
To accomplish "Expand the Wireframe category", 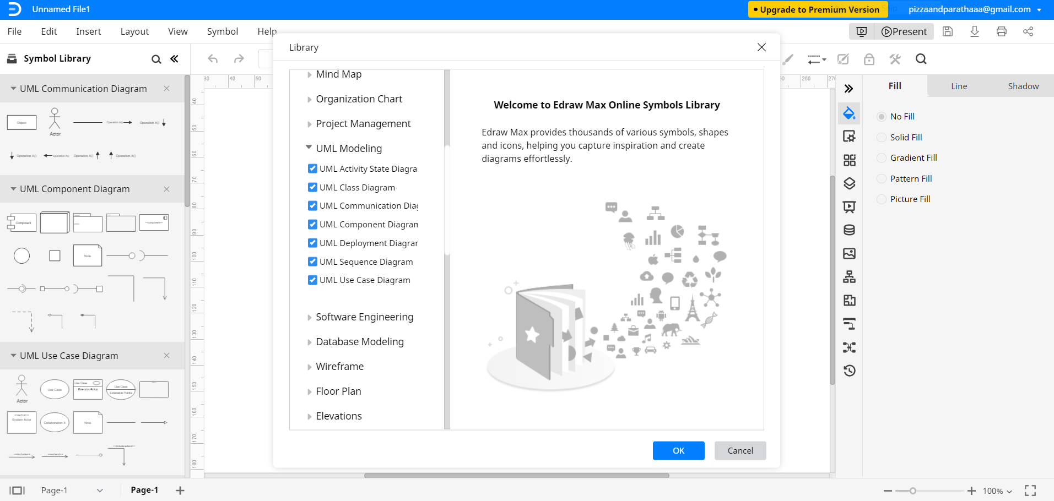I will point(309,367).
